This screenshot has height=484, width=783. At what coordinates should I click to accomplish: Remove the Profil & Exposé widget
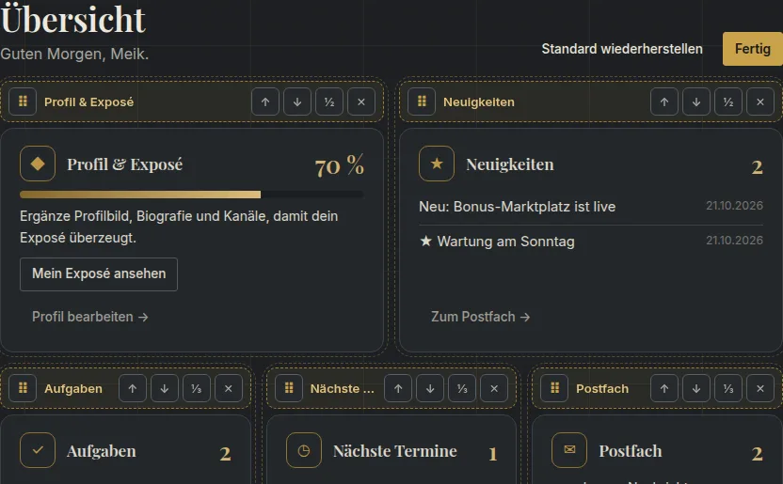(x=361, y=101)
